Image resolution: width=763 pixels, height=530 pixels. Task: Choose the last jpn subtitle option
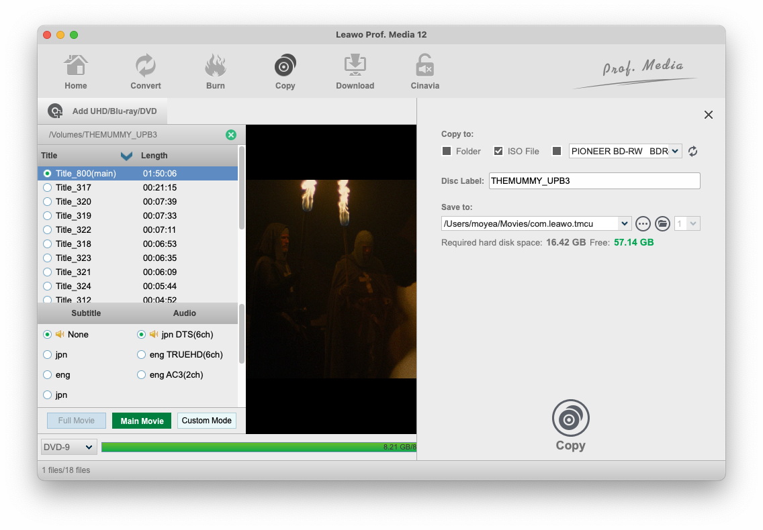pyautogui.click(x=47, y=395)
